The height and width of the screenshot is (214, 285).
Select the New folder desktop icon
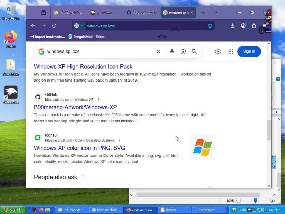tap(11, 67)
